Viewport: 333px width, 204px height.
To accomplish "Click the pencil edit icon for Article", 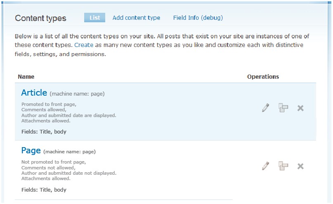I will [x=265, y=108].
